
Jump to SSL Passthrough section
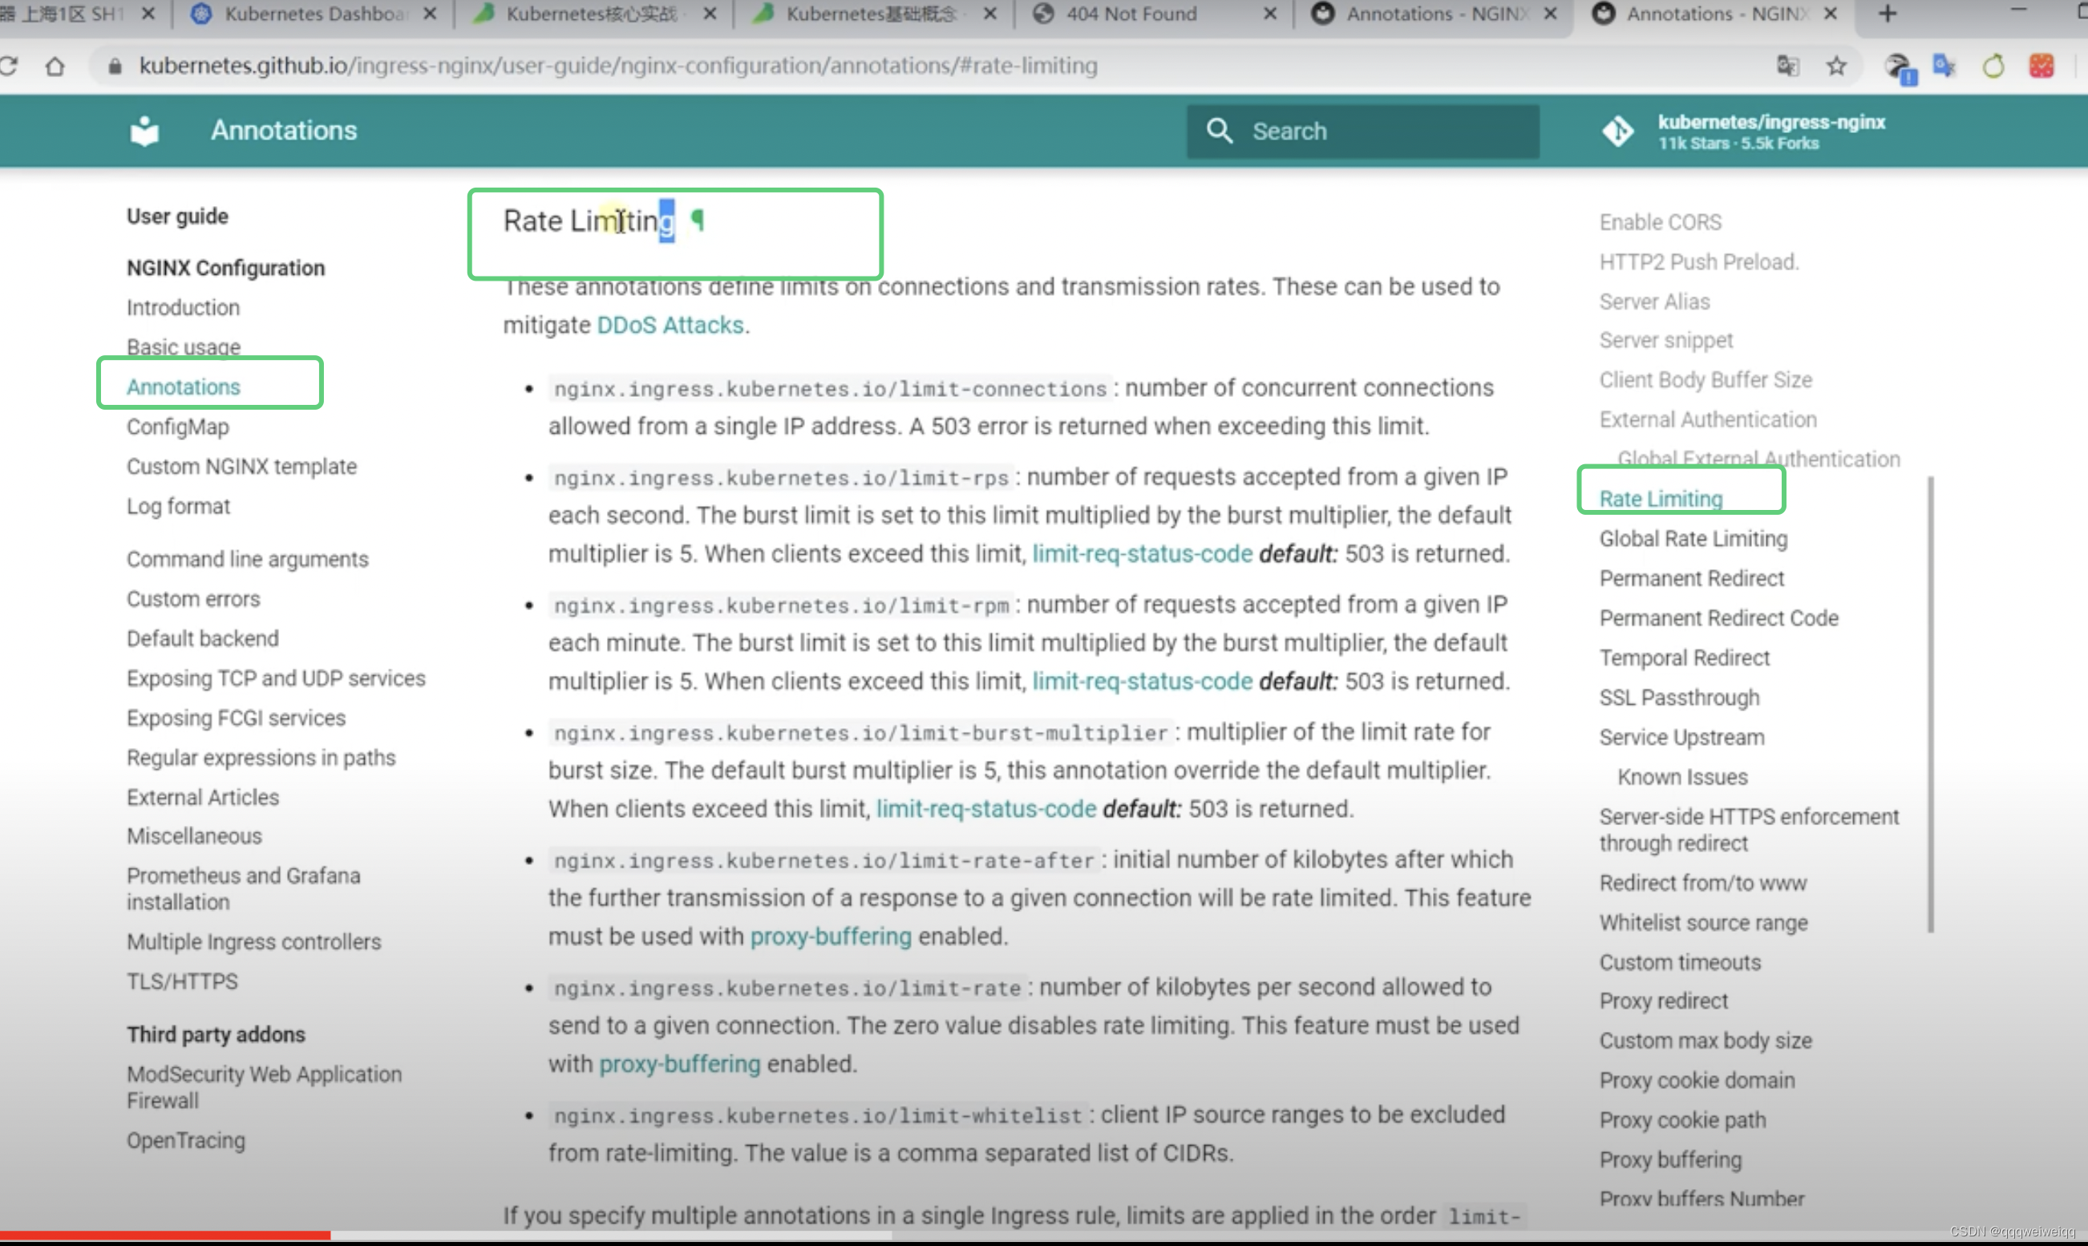point(1679,697)
